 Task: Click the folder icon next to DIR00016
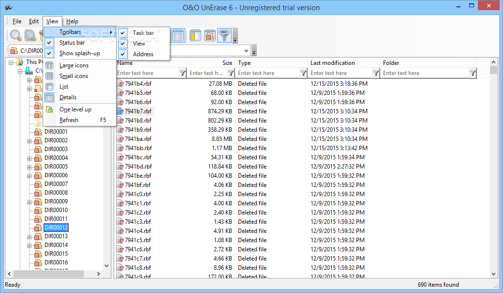[38, 262]
